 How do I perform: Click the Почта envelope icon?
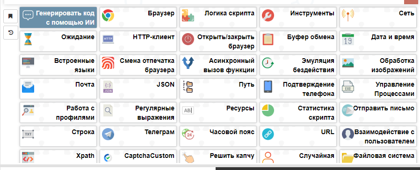[x=28, y=87]
